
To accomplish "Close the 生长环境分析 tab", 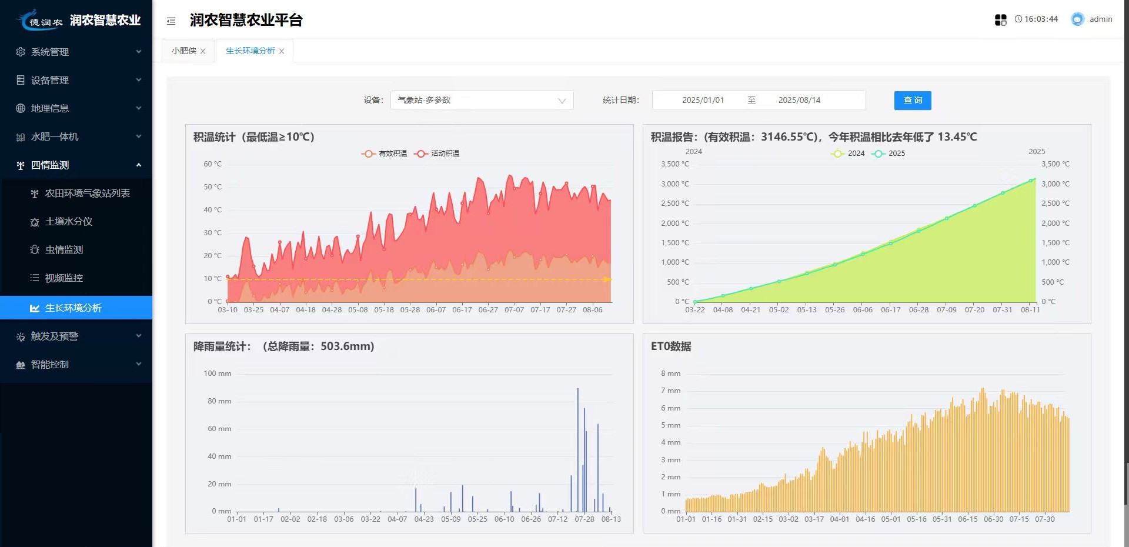I will click(x=282, y=51).
